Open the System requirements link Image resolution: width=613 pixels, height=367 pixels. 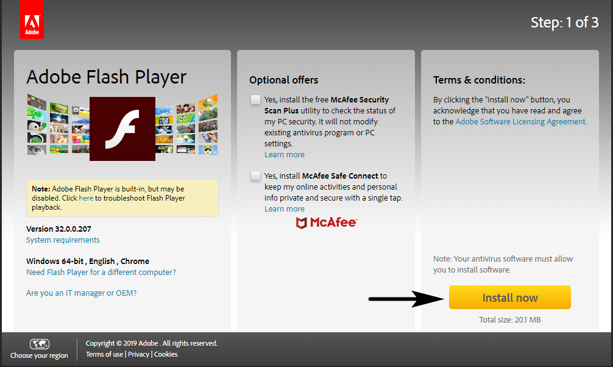pos(63,240)
